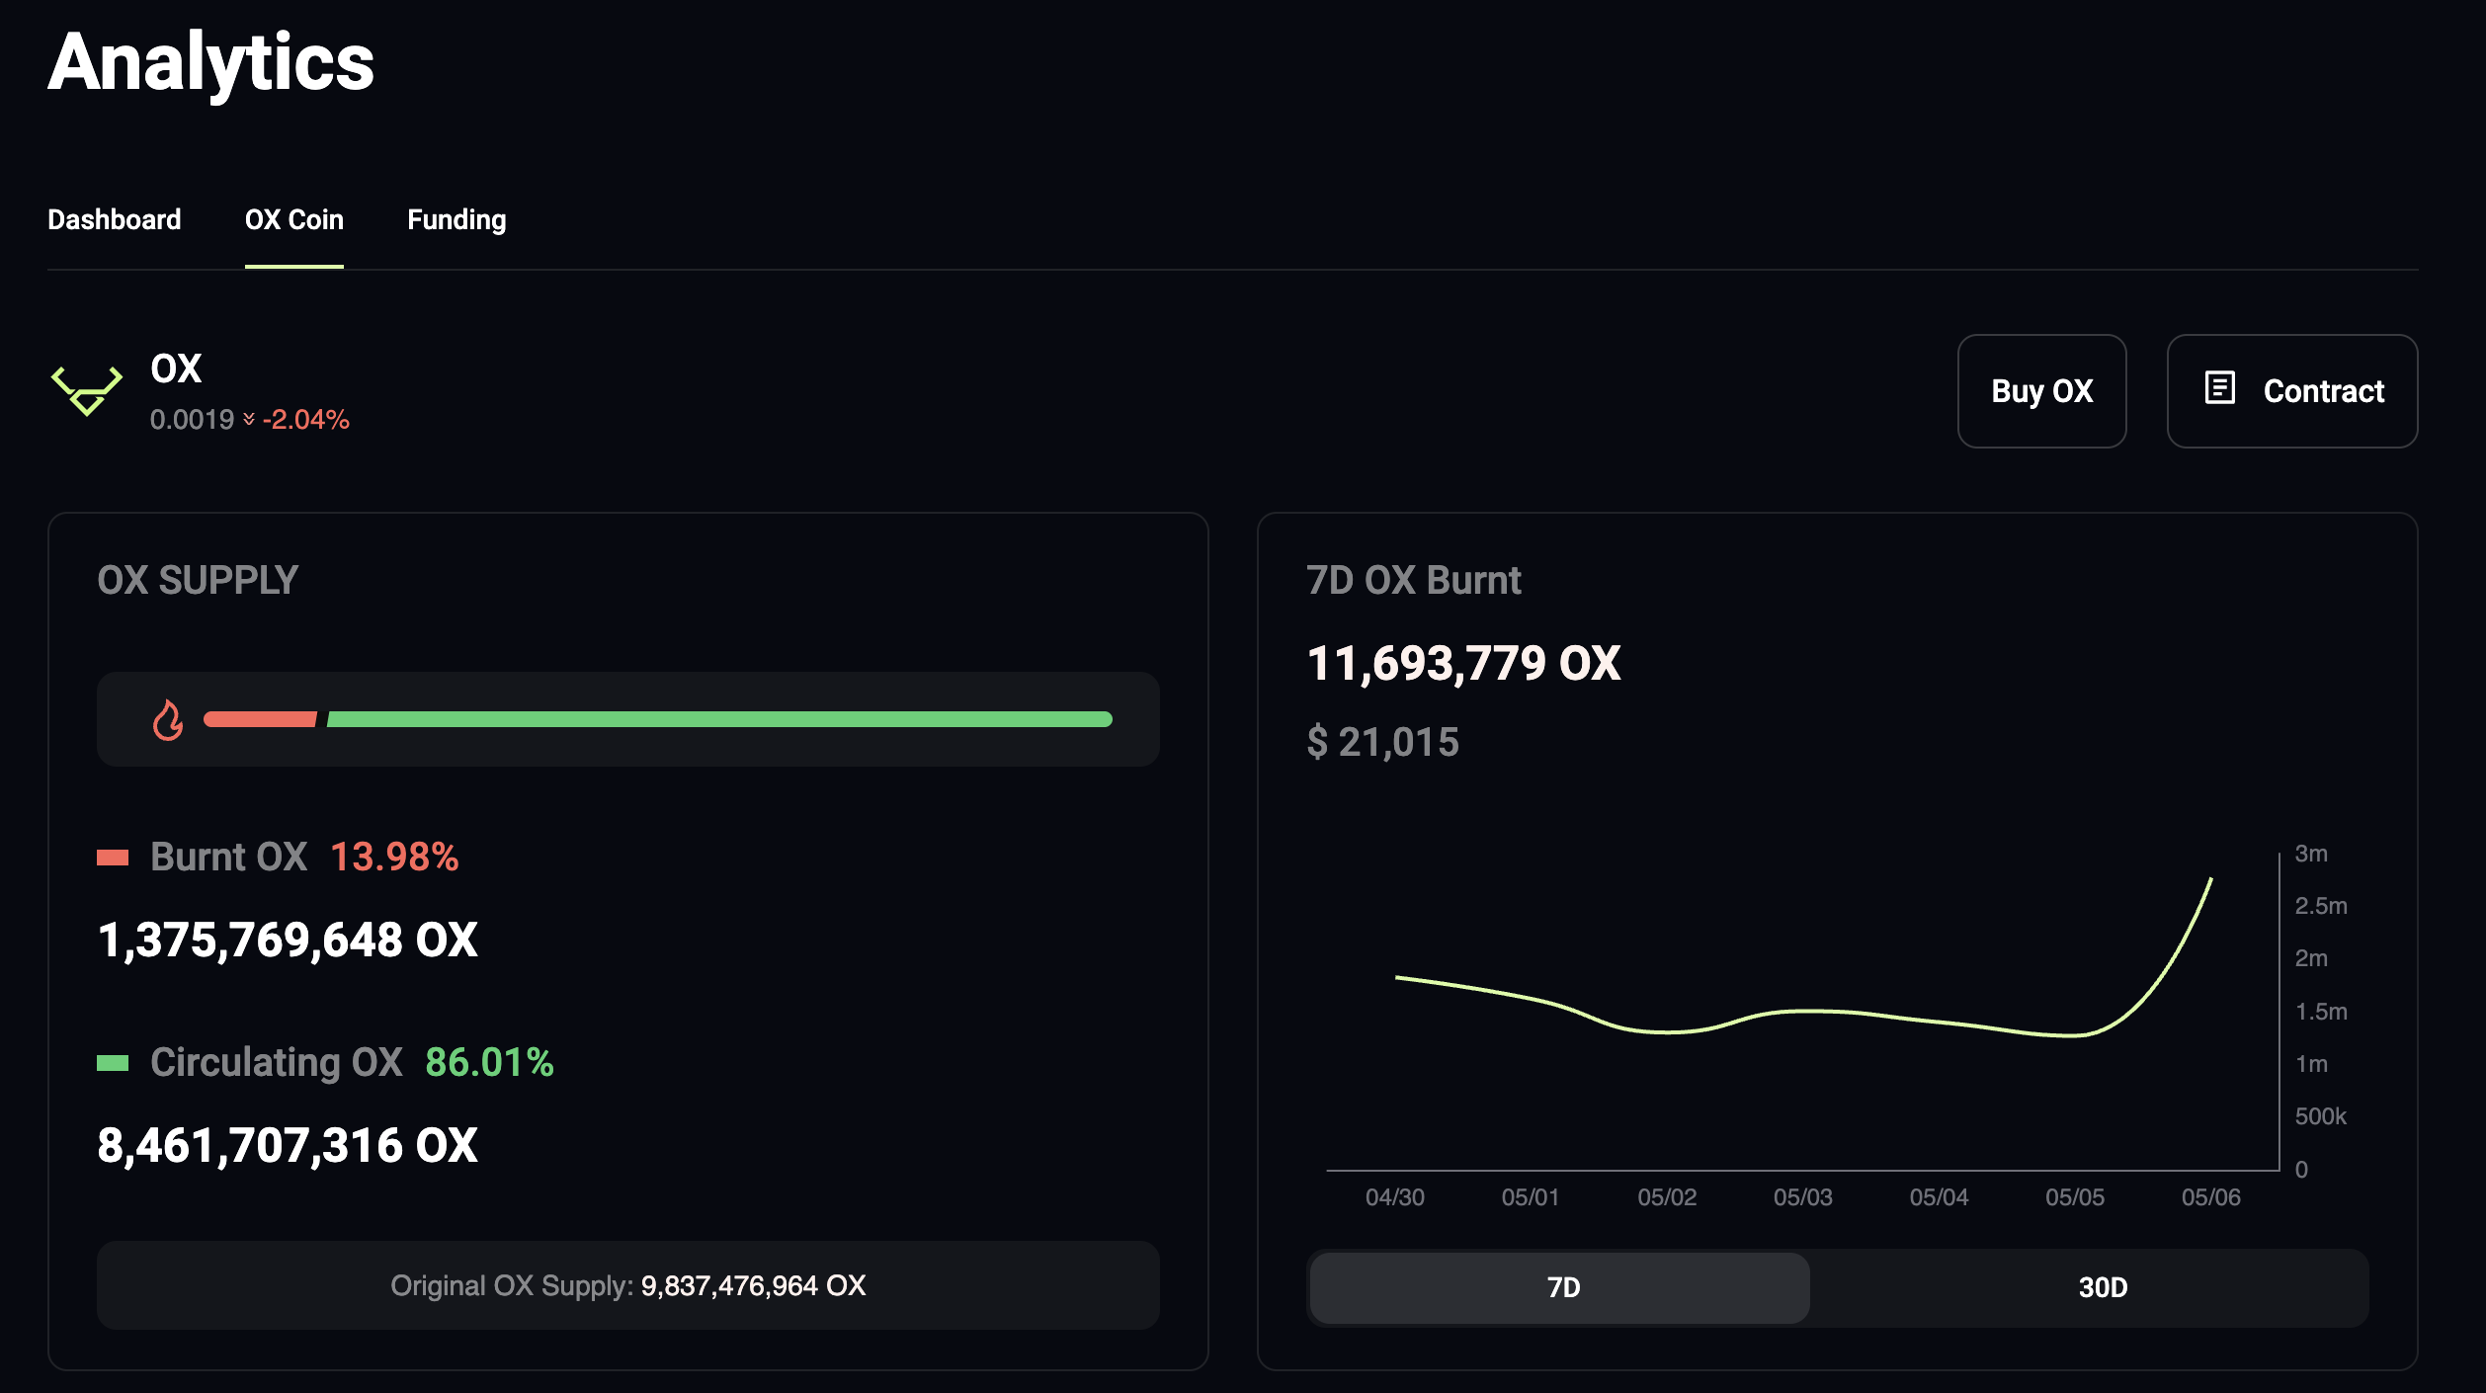Click the Contract document icon
This screenshot has height=1393, width=2486.
point(2219,388)
